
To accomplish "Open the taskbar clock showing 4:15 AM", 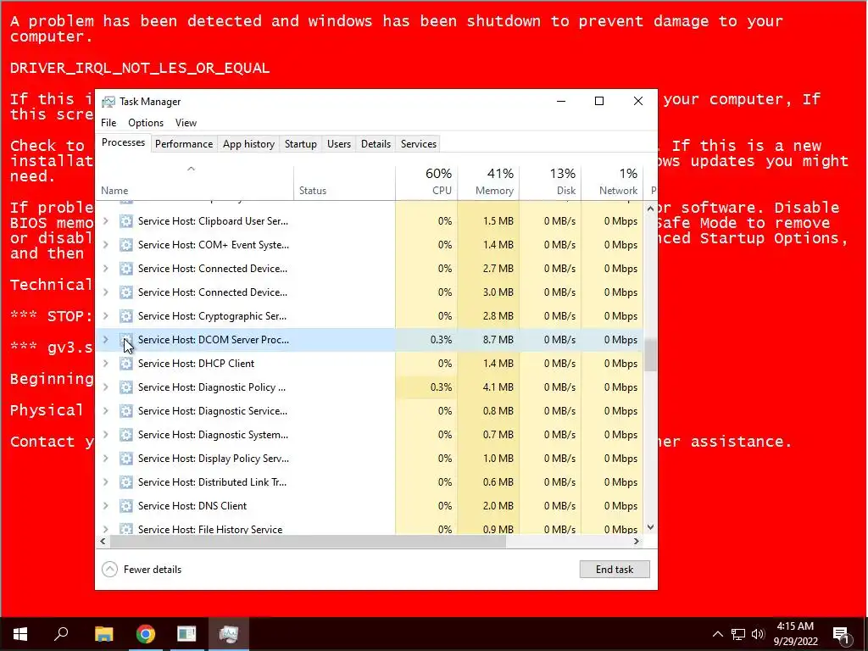I will pos(795,634).
